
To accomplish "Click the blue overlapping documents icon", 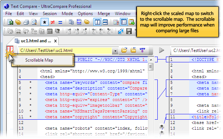I will coord(121,31).
